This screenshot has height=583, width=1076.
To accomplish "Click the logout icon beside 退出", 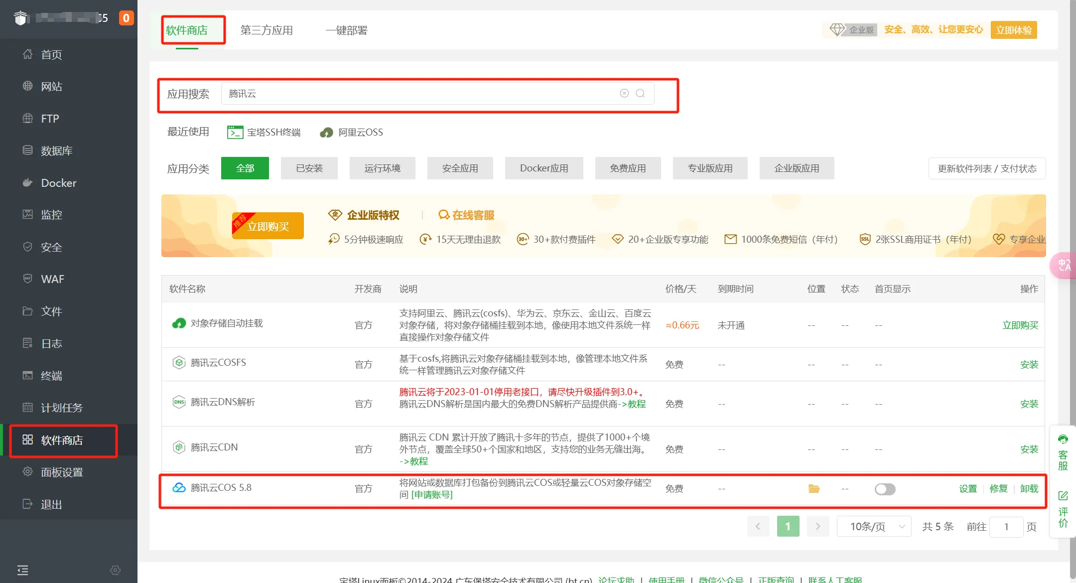I will [28, 504].
